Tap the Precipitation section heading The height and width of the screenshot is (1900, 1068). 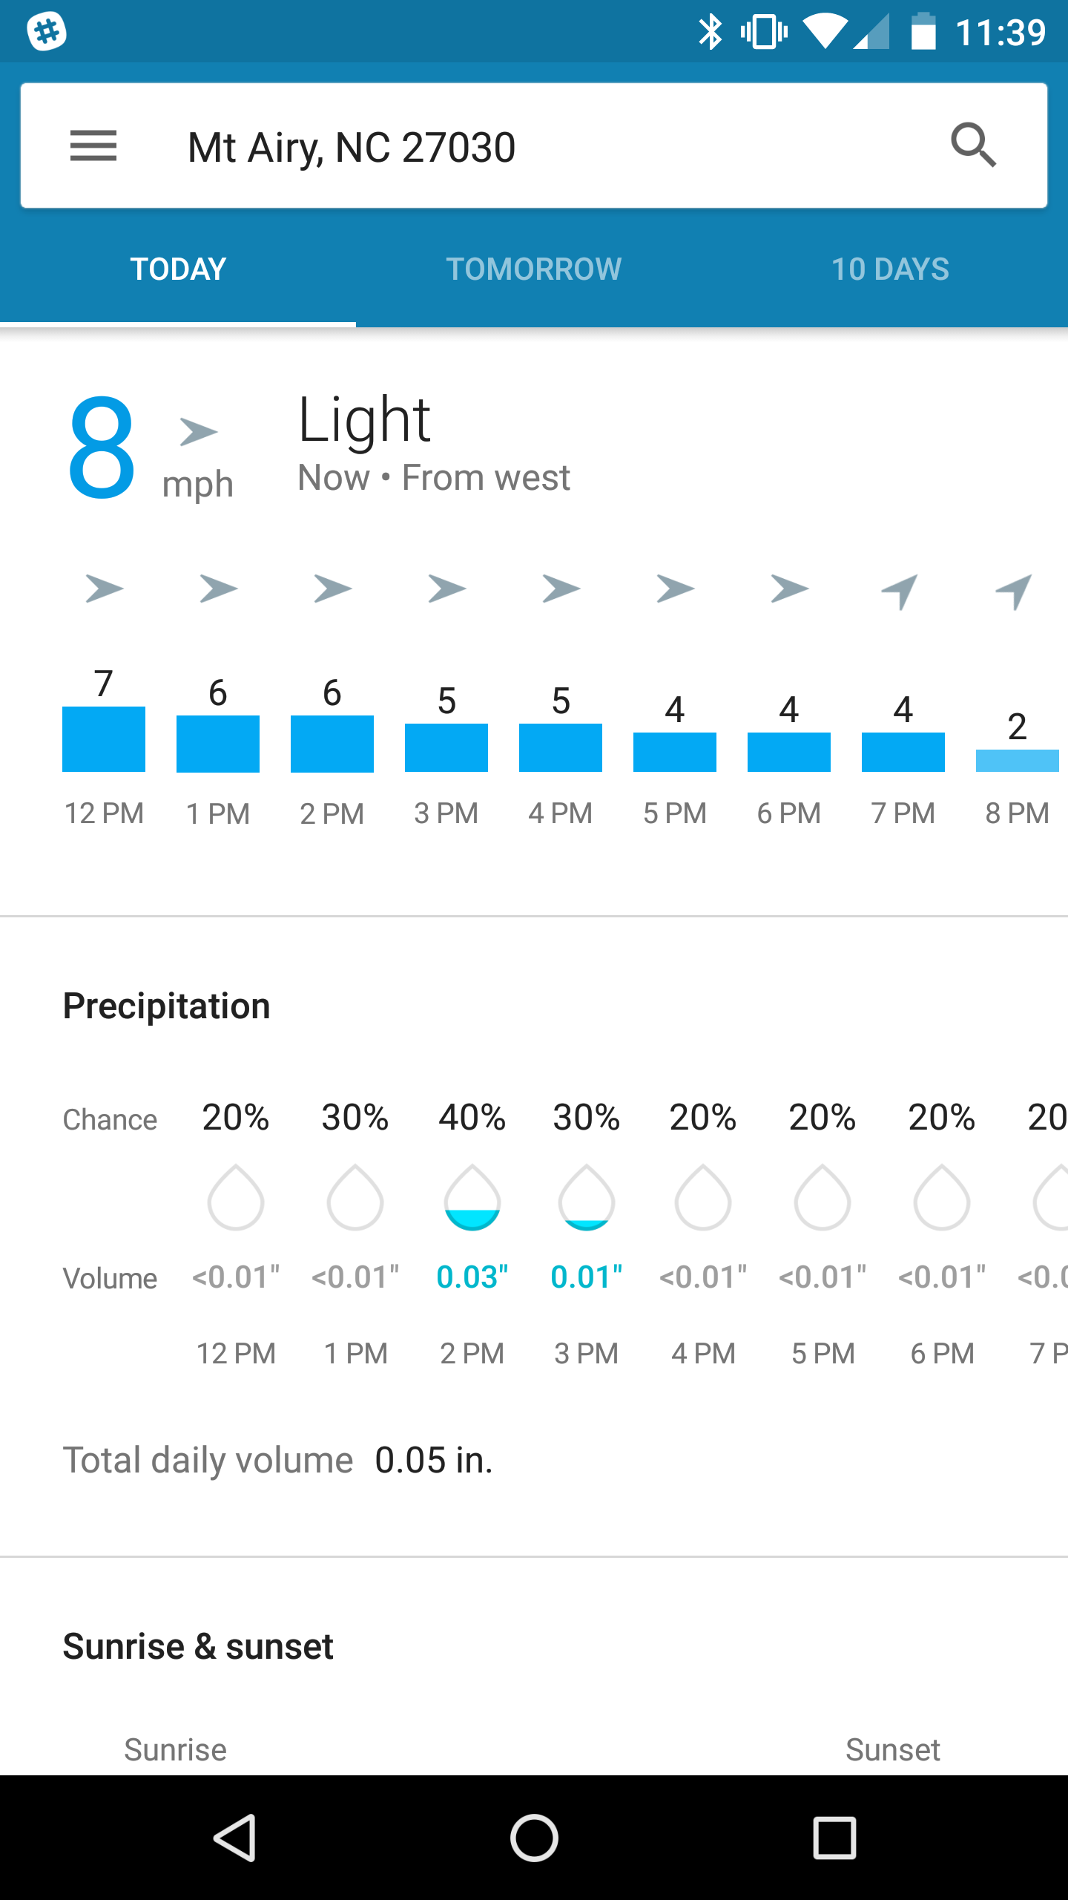[x=166, y=1006]
